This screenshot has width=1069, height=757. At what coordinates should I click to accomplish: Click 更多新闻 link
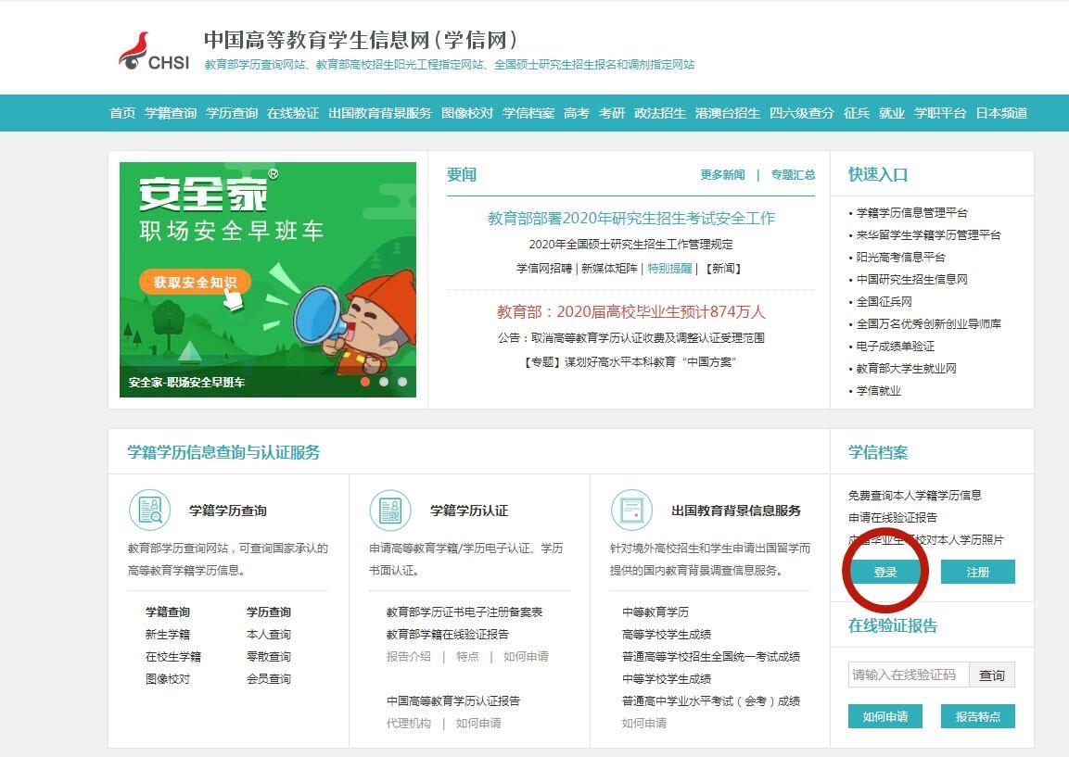722,175
